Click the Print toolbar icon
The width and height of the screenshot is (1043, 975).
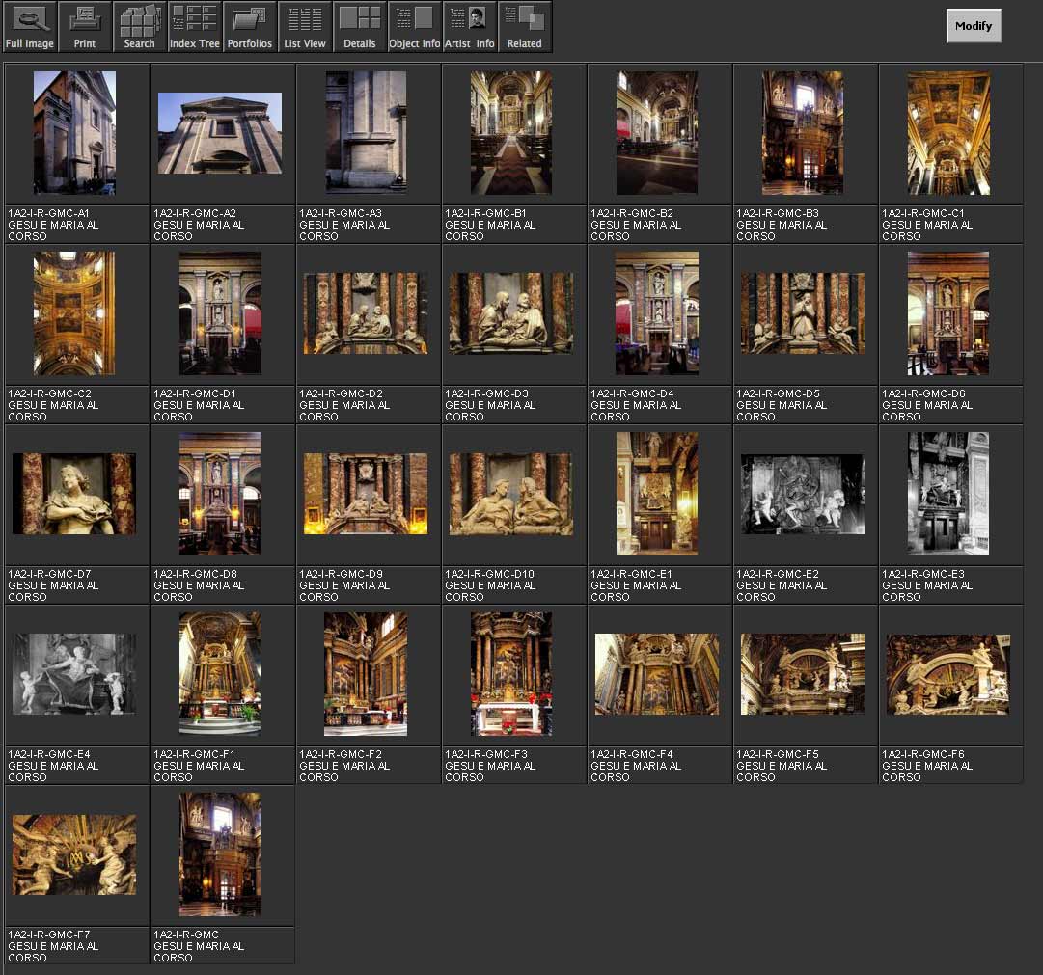pos(85,27)
